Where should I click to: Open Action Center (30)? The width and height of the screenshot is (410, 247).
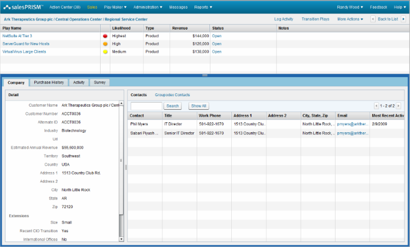[x=65, y=7]
